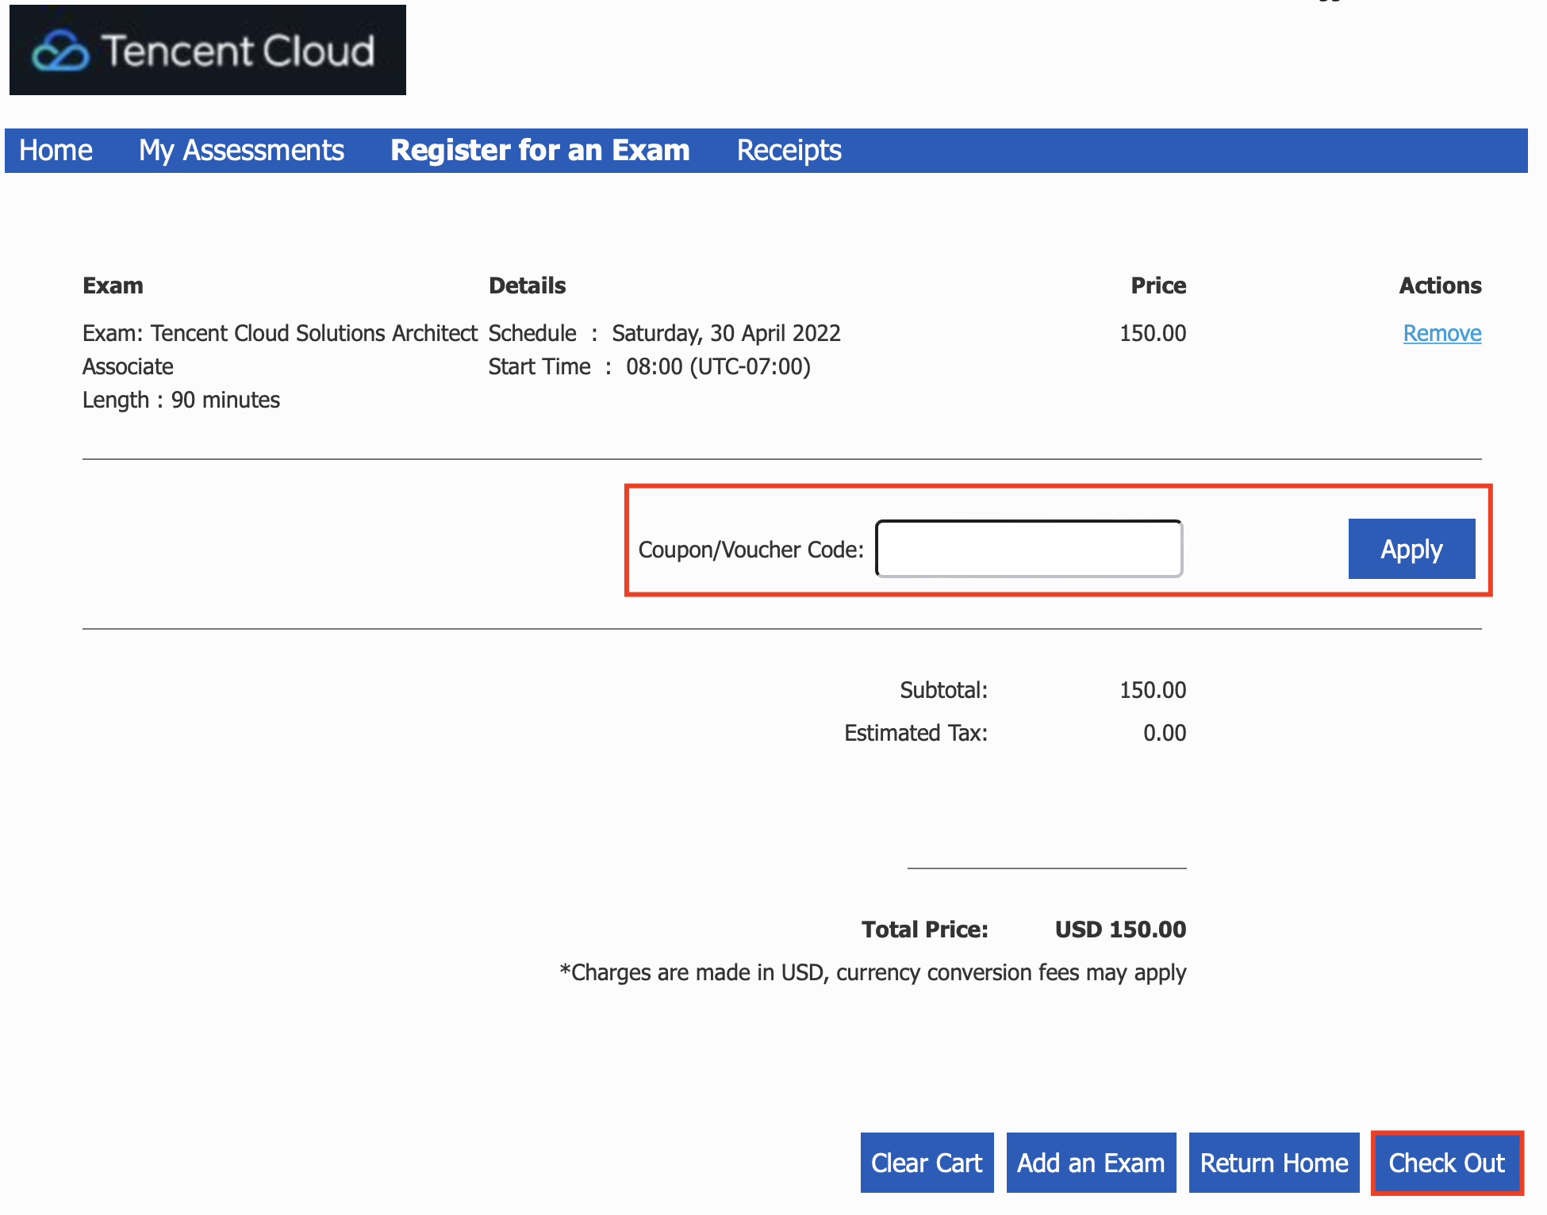Go to My Assessments tab

241,151
